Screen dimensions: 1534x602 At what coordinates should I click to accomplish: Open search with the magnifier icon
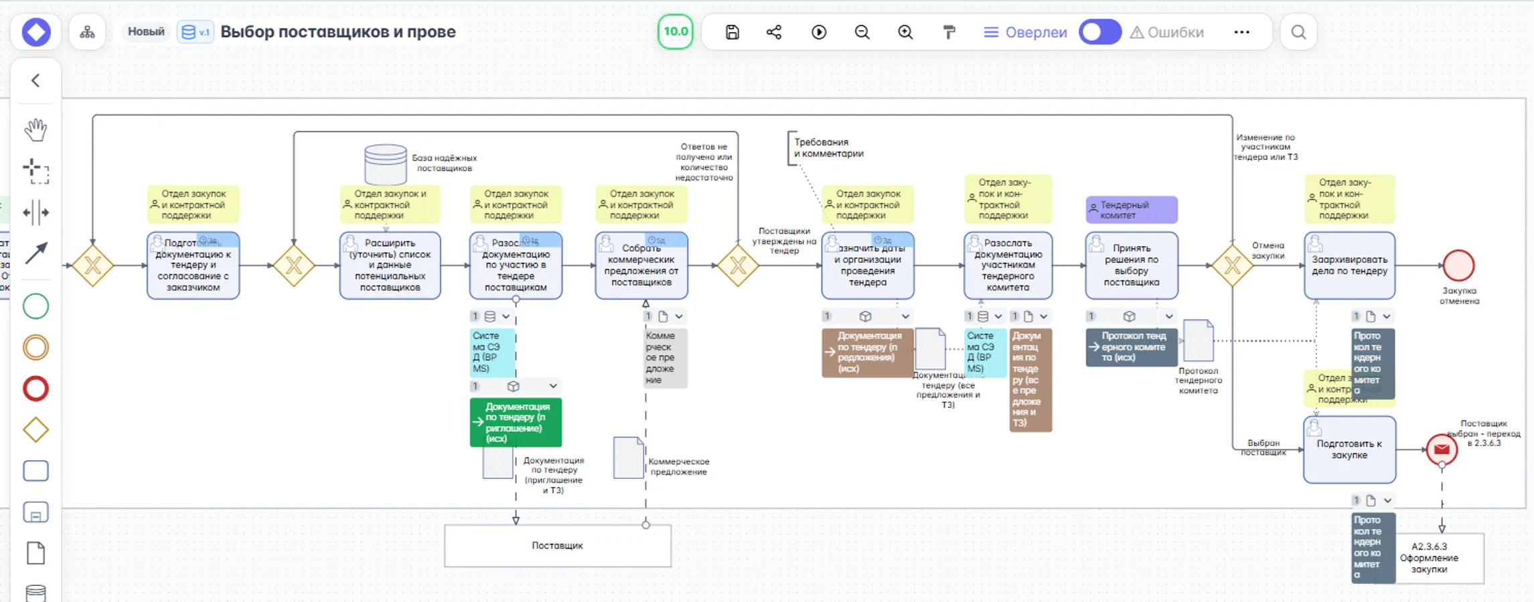click(x=1298, y=32)
